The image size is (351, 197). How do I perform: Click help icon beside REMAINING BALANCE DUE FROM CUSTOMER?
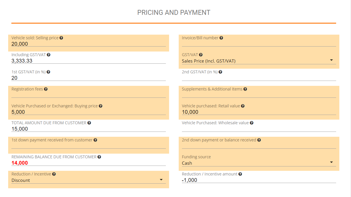pos(99,157)
